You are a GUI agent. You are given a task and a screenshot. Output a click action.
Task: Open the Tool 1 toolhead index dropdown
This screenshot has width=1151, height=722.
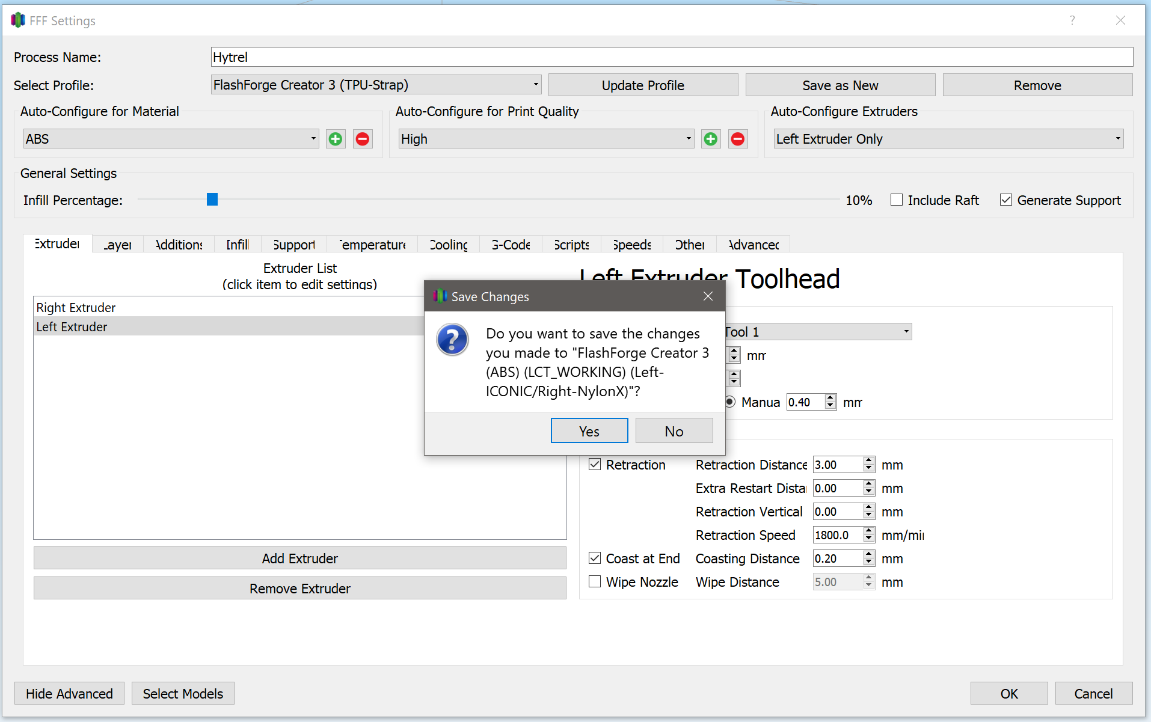(x=818, y=332)
